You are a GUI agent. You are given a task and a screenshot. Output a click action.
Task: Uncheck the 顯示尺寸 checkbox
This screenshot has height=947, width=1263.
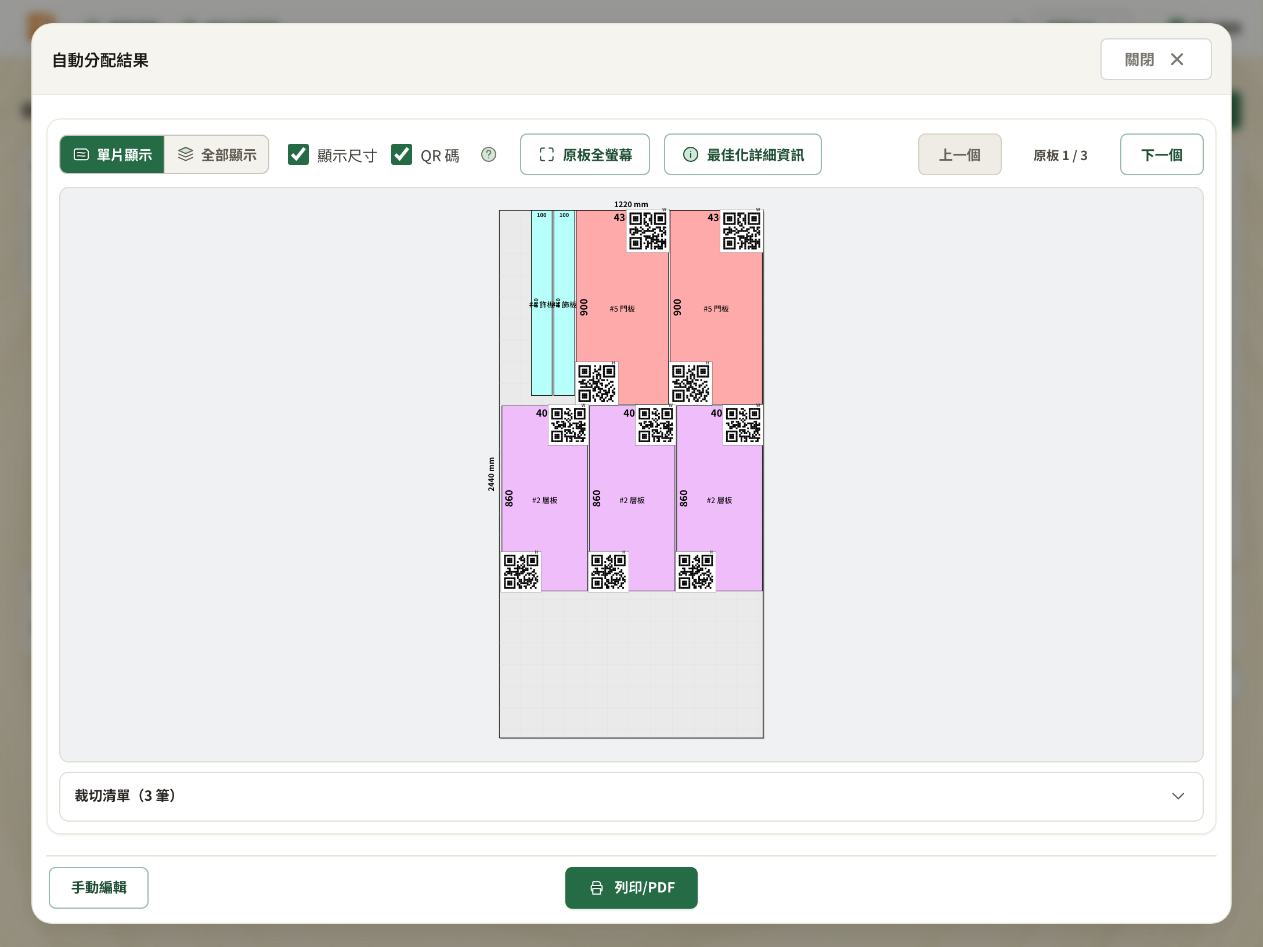[298, 154]
